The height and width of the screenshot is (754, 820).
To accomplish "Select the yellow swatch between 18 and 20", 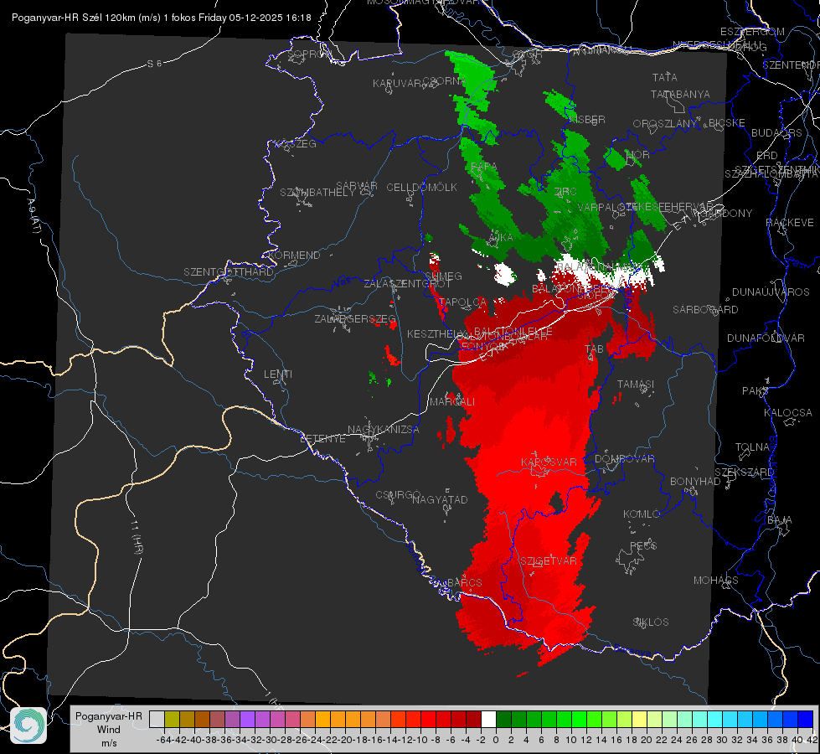I will 639,719.
